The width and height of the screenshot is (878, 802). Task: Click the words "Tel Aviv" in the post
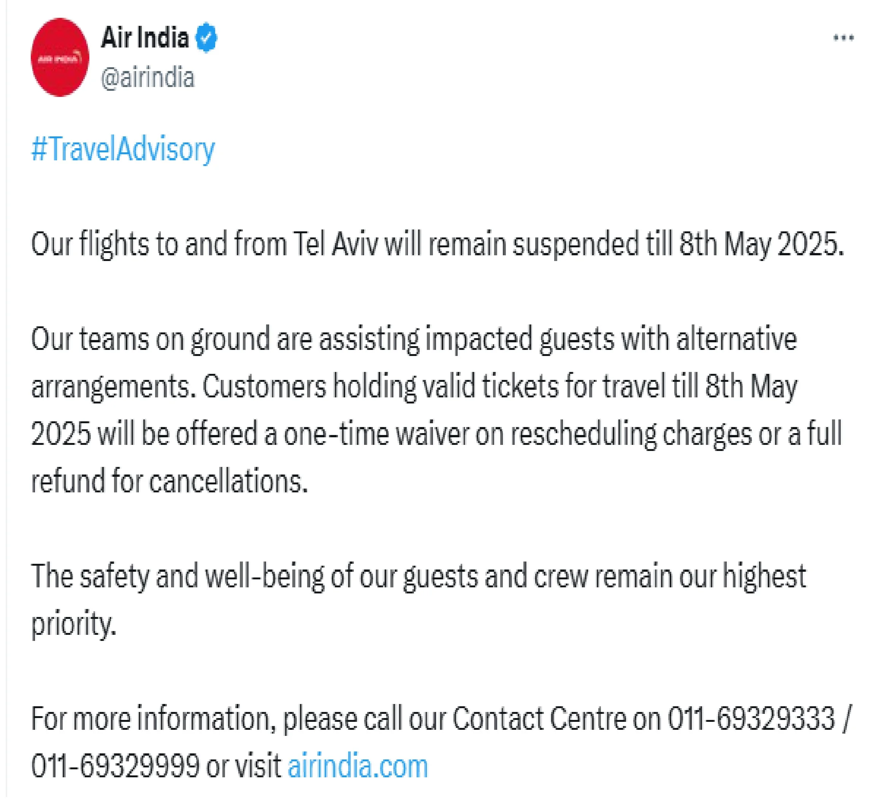(335, 244)
